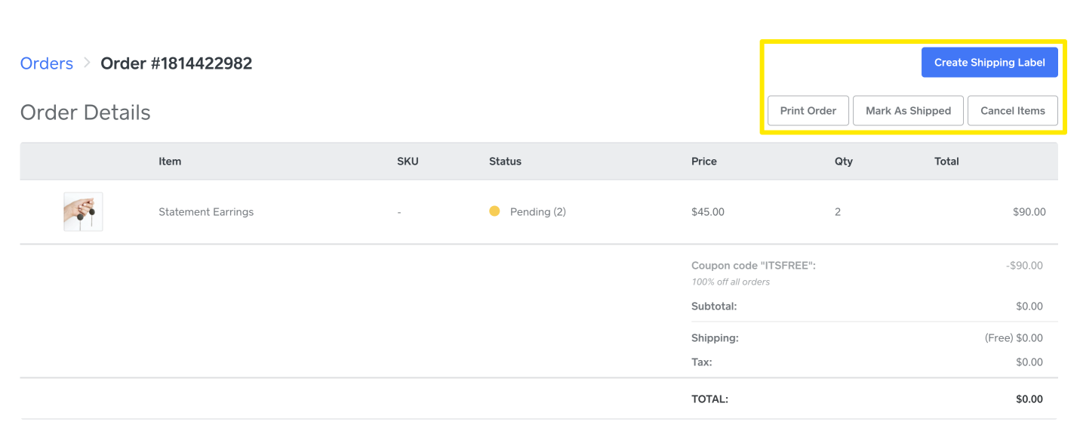
Task: Click the Pending (2) status text
Action: click(538, 212)
